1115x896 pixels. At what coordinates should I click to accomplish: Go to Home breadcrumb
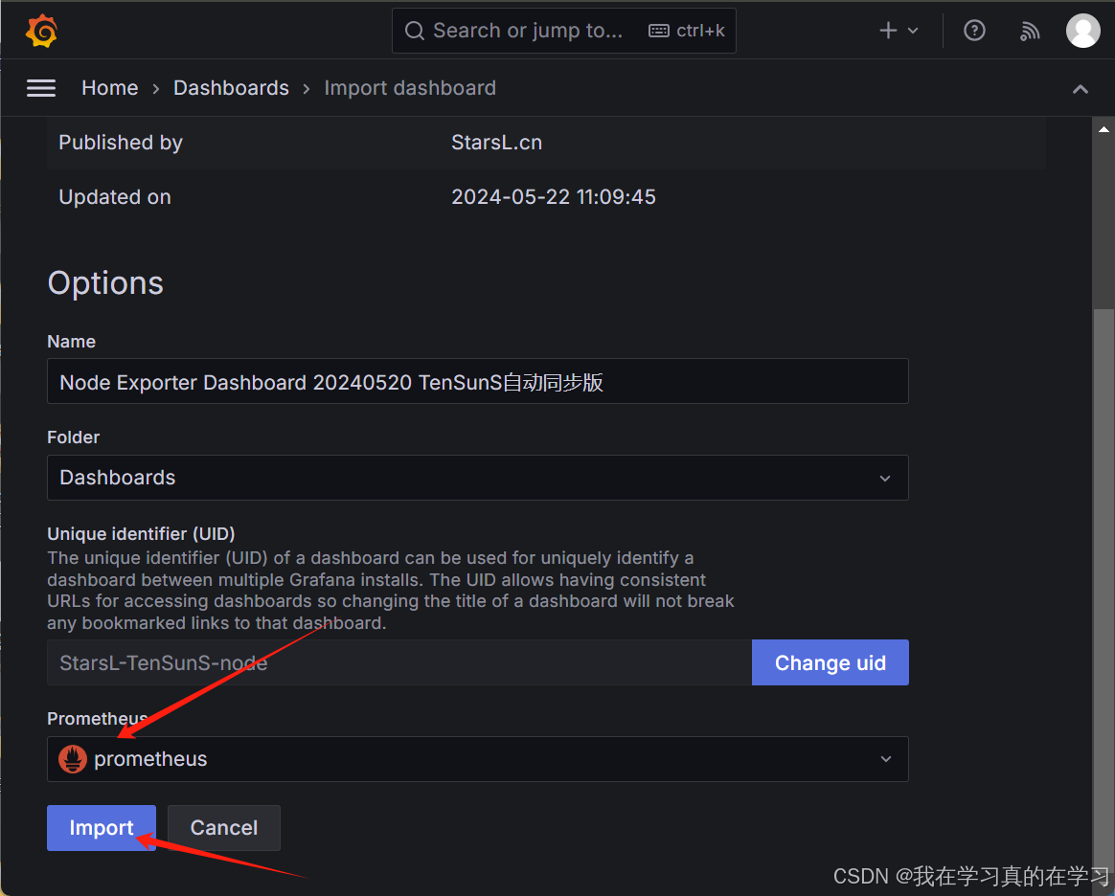[109, 87]
